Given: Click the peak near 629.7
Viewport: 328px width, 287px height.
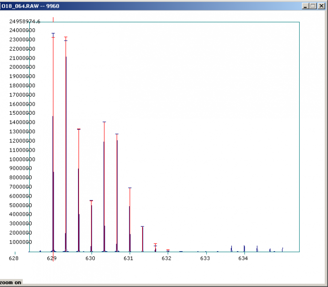Looking at the screenshot, I should coord(79,191).
